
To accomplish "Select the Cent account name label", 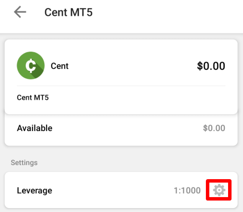I will click(60, 66).
